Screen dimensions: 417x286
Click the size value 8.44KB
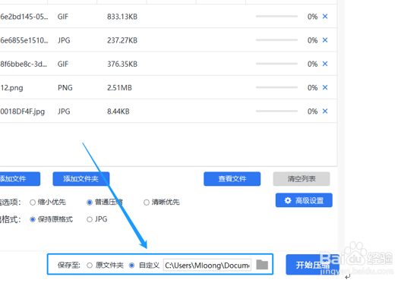click(x=118, y=112)
